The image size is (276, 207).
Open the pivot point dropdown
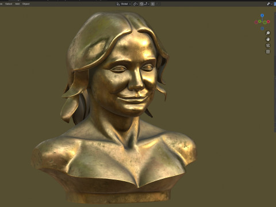(136, 4)
